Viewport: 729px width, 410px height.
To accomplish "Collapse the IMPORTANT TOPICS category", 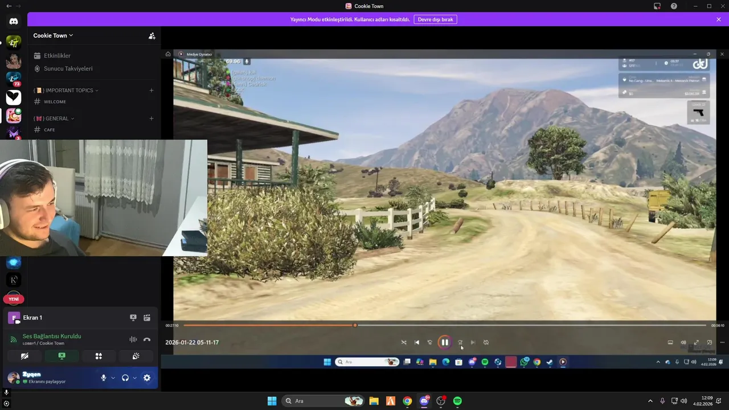I will (66, 90).
